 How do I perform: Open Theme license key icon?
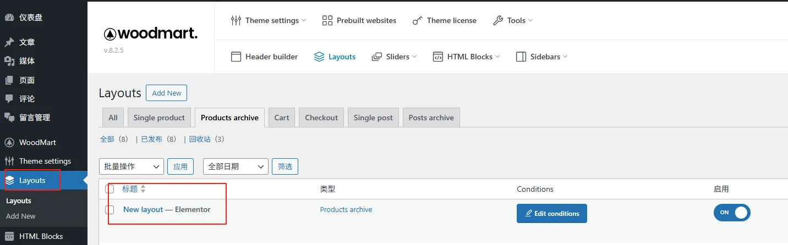418,20
